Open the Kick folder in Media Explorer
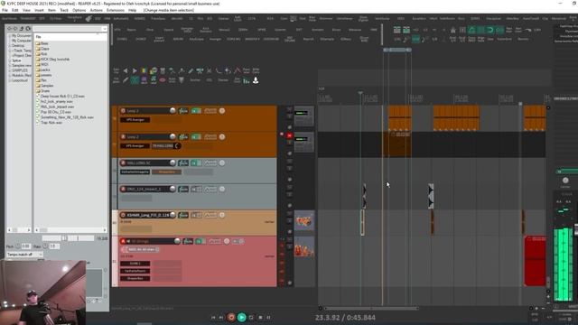578x325 pixels. [44, 54]
